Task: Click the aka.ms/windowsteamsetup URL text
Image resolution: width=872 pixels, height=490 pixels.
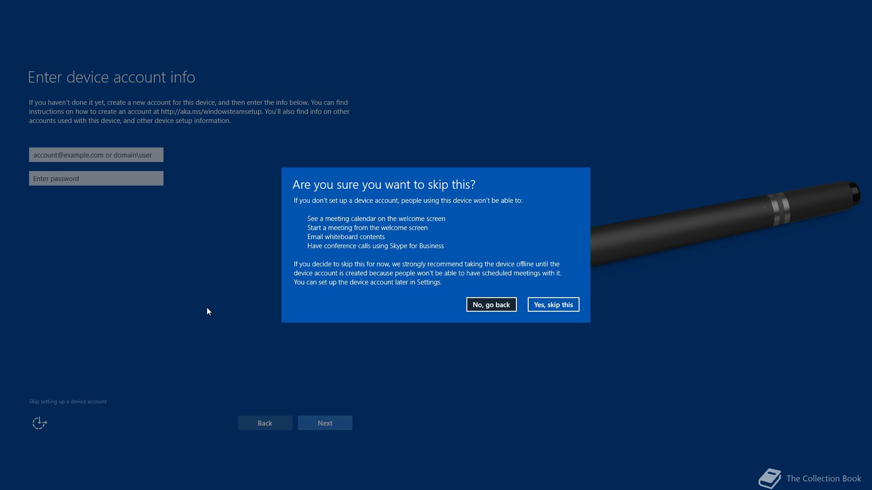Action: (x=211, y=112)
